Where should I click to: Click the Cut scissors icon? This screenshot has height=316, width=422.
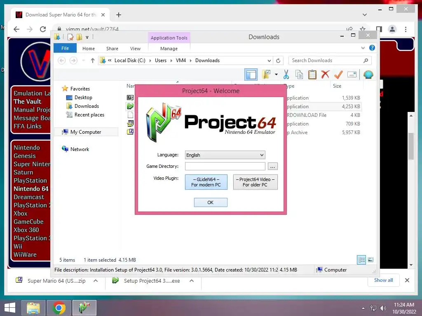point(286,74)
